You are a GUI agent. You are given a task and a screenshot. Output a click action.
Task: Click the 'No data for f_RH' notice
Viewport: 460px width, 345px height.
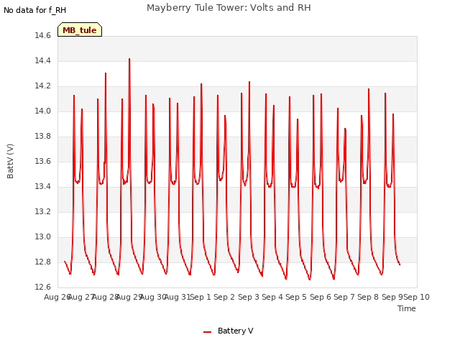coord(35,10)
